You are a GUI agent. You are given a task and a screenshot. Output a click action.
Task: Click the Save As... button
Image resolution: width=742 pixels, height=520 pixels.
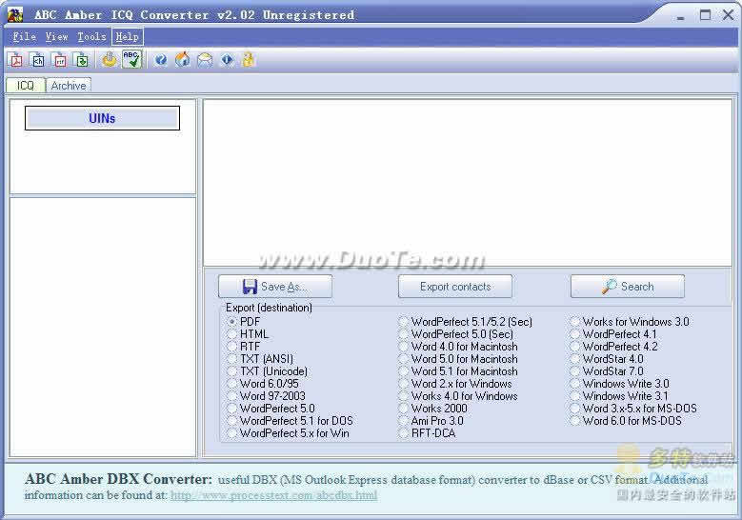(x=275, y=287)
